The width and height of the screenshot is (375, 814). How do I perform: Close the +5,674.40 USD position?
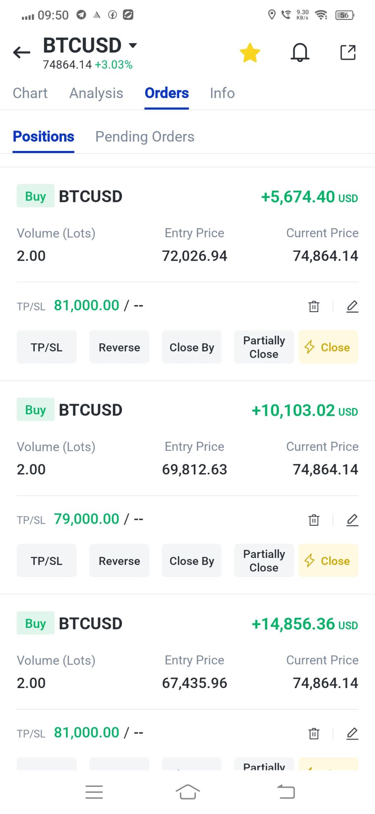(328, 347)
